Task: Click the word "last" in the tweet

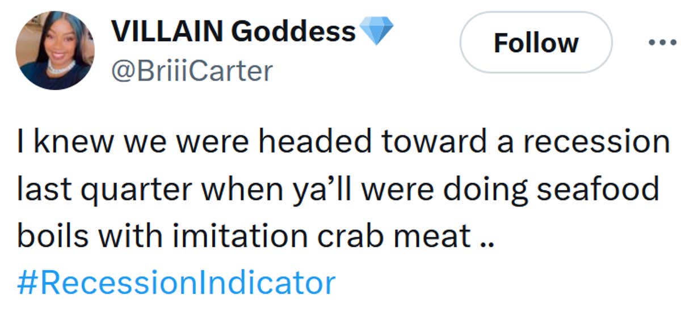Action: point(41,189)
